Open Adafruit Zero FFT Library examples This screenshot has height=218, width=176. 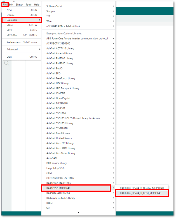tap(79, 143)
